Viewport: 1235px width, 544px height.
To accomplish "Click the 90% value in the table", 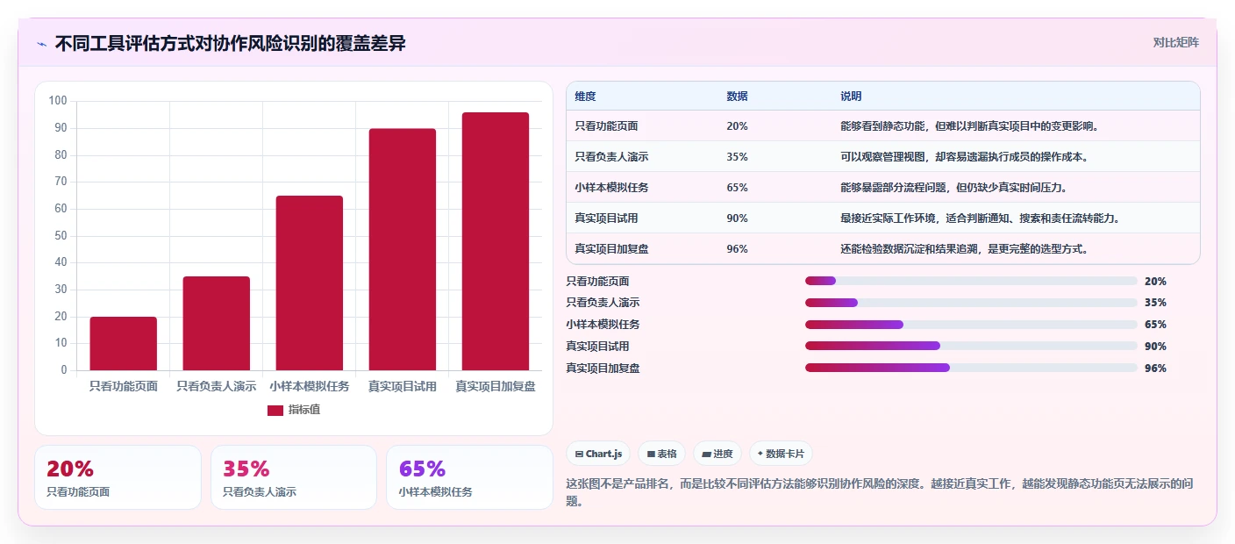I will (x=737, y=218).
